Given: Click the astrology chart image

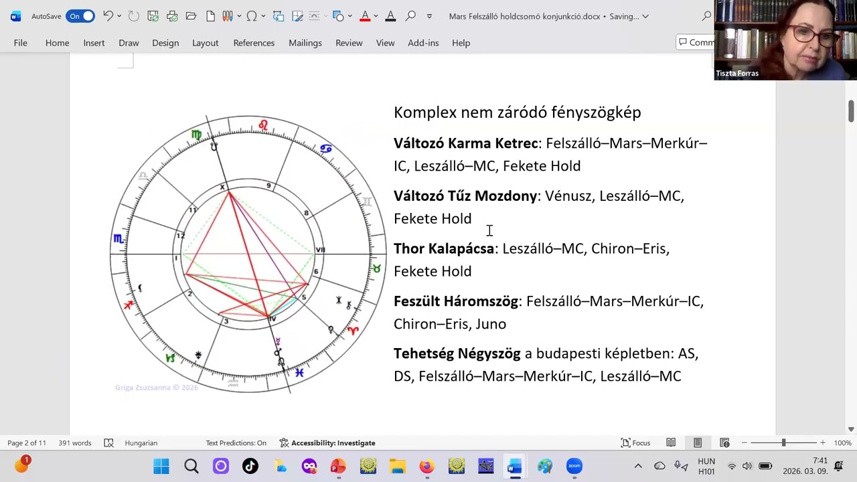Looking at the screenshot, I should pos(248,254).
